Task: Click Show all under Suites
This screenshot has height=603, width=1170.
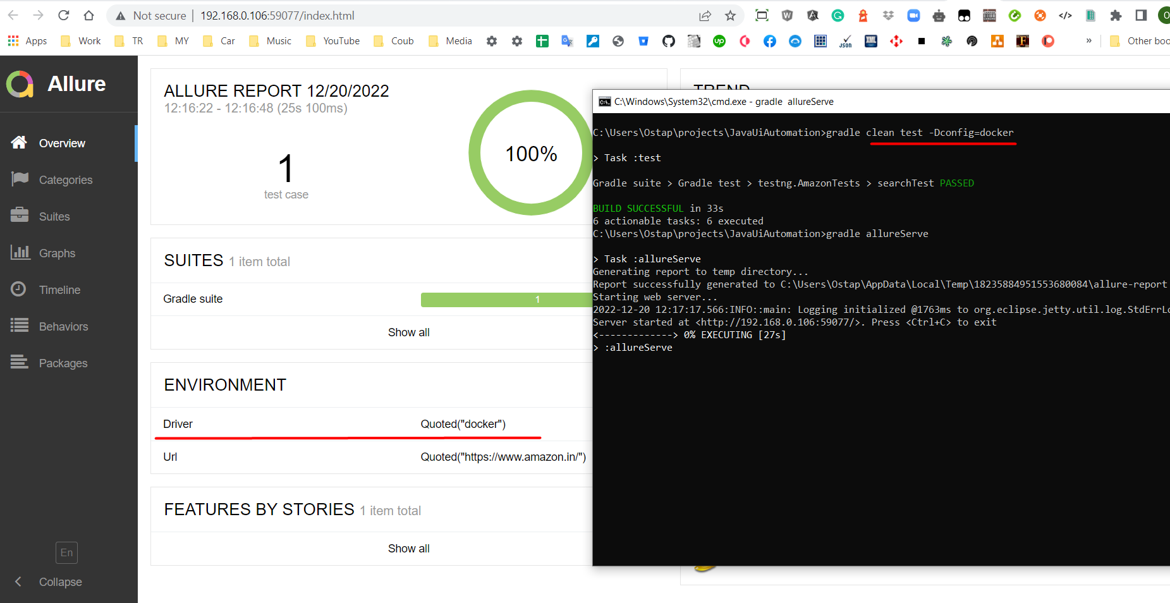Action: click(x=408, y=332)
